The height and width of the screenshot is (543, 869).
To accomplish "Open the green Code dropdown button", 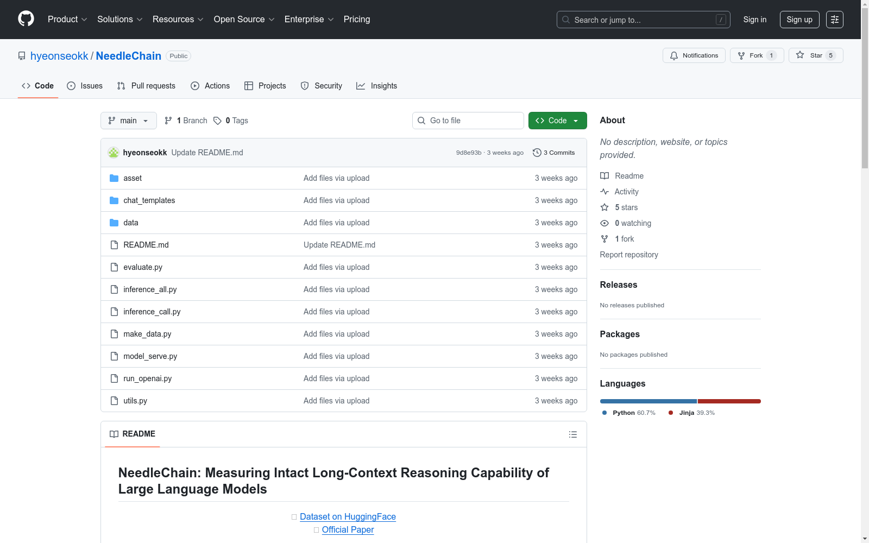I will click(557, 121).
